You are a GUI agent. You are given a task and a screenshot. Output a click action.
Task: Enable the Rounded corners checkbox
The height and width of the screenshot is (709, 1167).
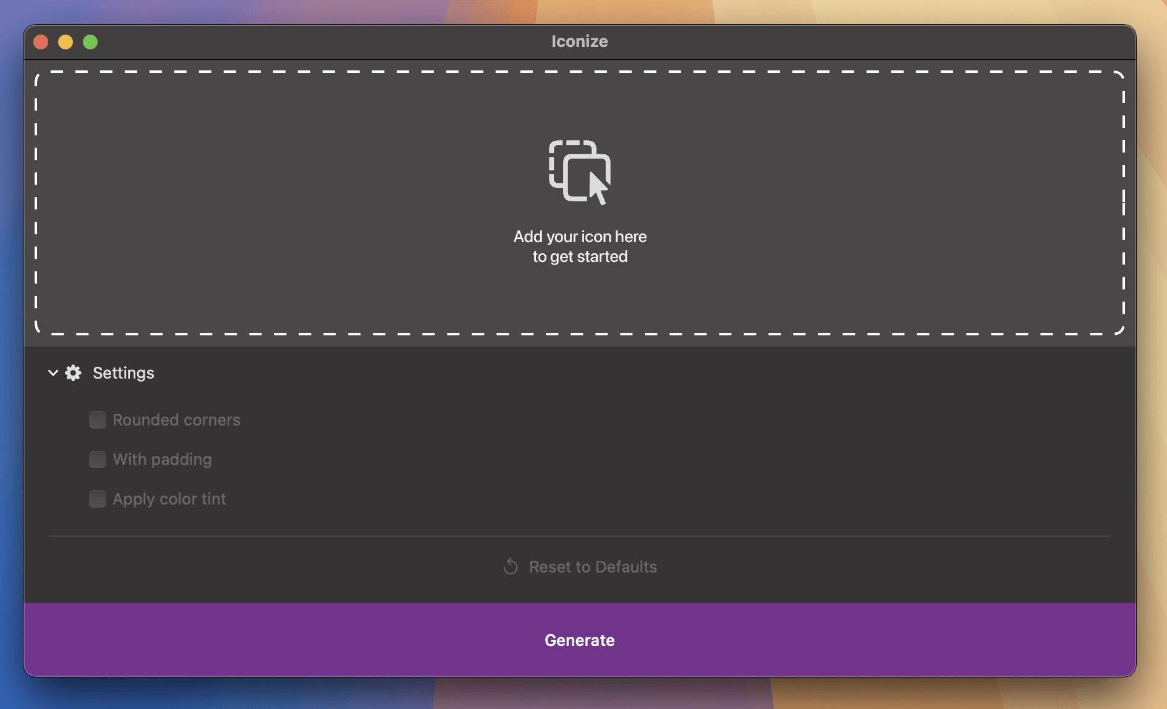98,420
